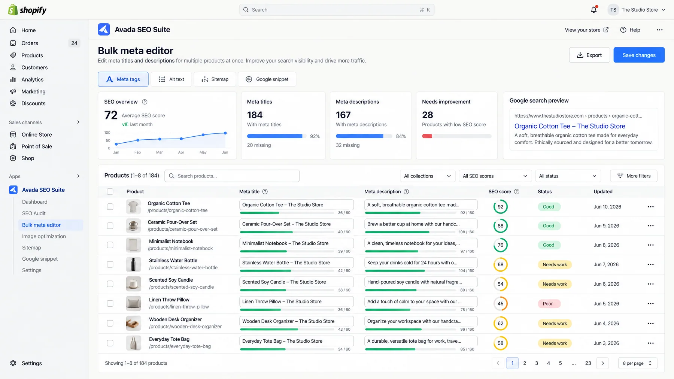Screen dimensions: 674x379
Task: Open the All collections dropdown
Action: (428, 176)
